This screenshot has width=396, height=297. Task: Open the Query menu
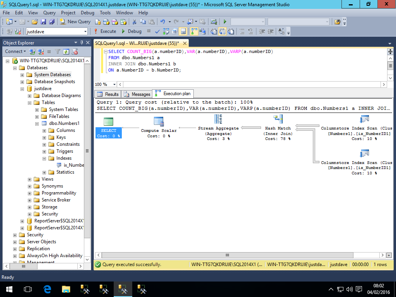point(49,13)
